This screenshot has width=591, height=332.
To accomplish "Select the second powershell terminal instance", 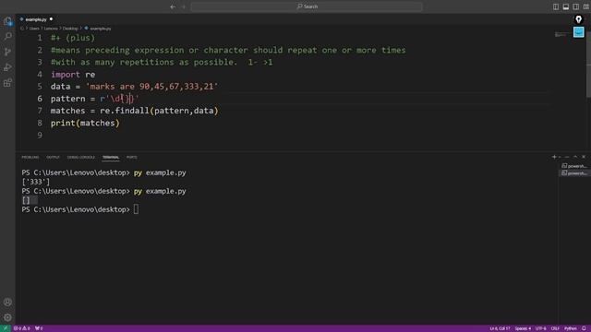I will tap(574, 173).
